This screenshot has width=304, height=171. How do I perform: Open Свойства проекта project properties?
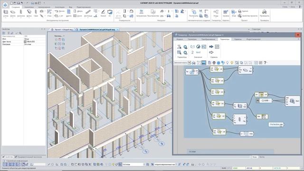point(248,16)
